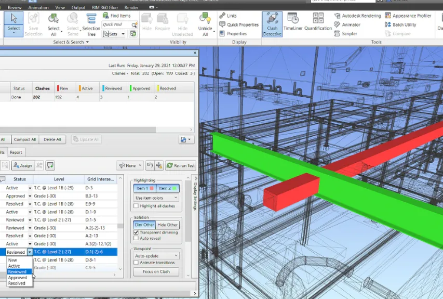Toggle Hide Other isolation
443x299 pixels.
coord(168,225)
